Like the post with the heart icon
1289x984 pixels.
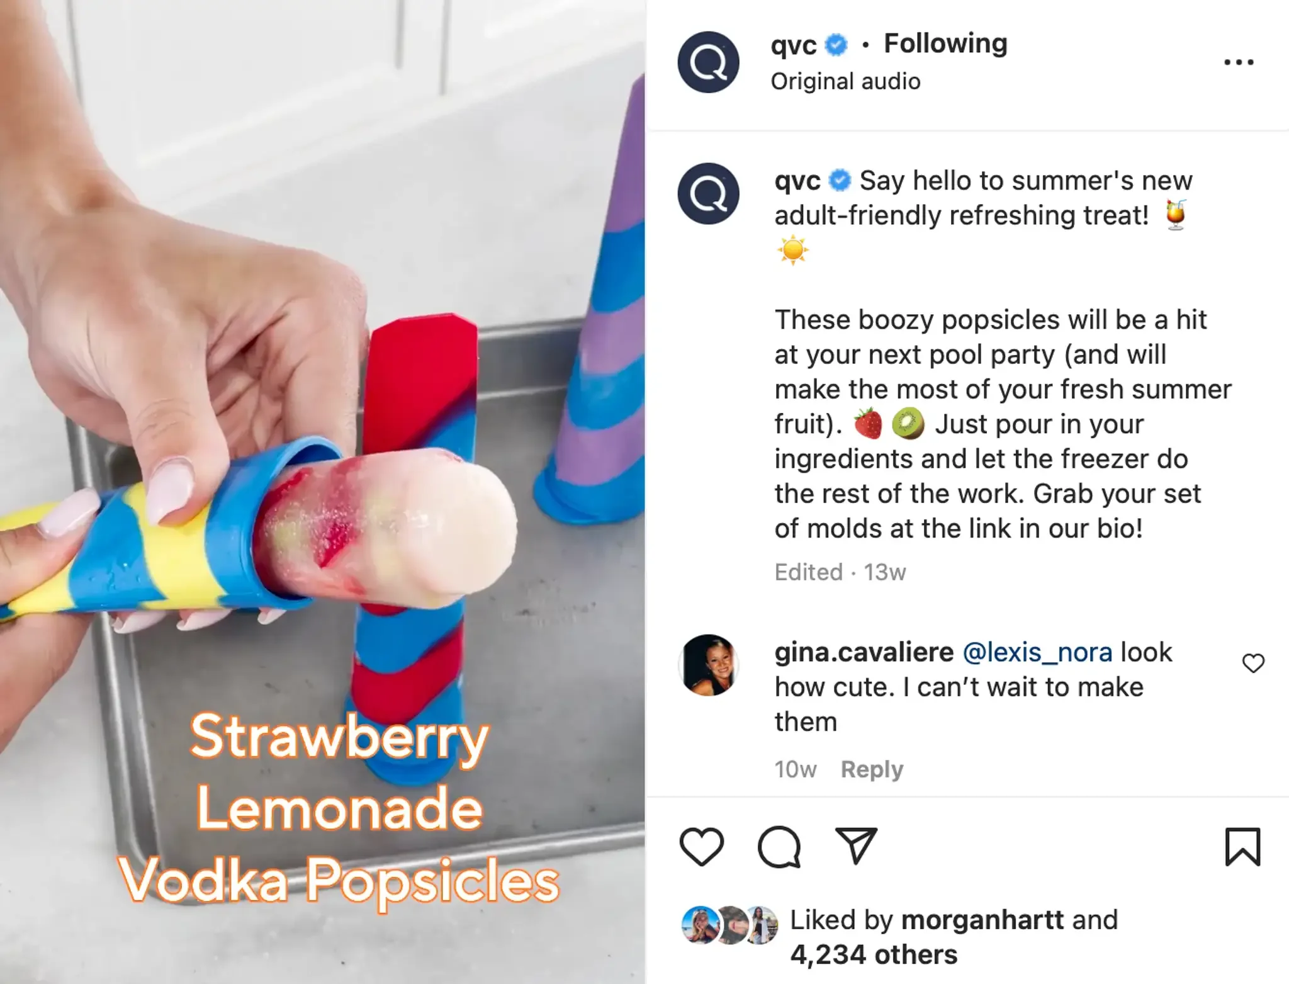point(702,847)
